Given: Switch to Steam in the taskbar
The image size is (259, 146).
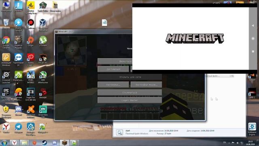Looking at the screenshot, I should 44,143.
